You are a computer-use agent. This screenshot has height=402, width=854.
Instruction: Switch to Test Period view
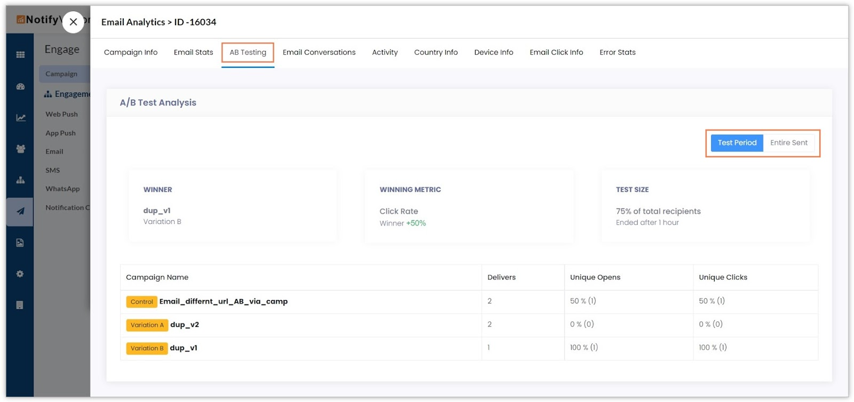click(x=737, y=143)
